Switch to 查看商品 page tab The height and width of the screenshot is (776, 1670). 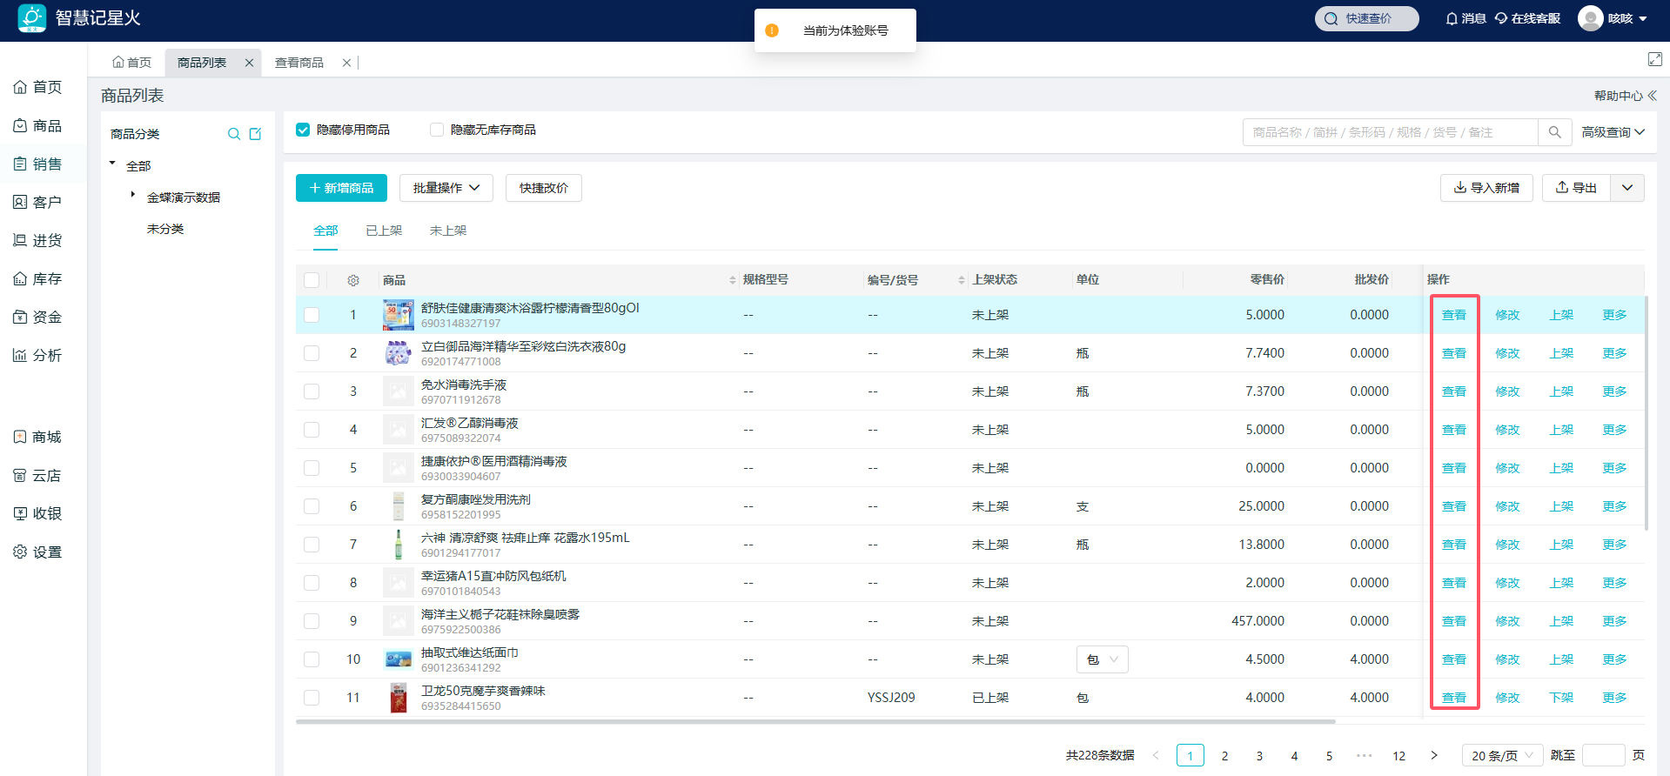(x=299, y=63)
